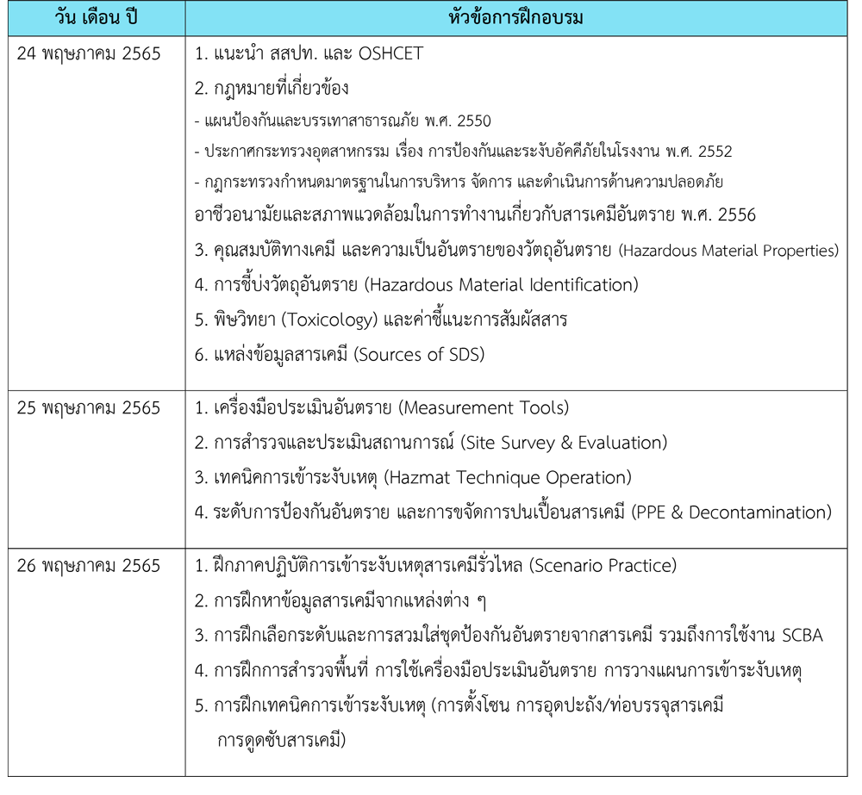862x795 pixels.
Task: Click the top-right corner of the black region
Action: coord(844,40)
